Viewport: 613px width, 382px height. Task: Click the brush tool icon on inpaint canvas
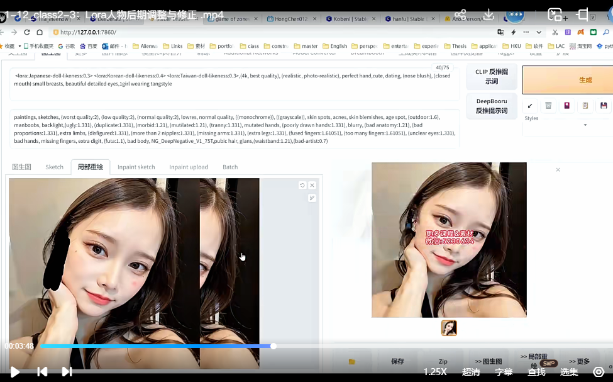312,198
